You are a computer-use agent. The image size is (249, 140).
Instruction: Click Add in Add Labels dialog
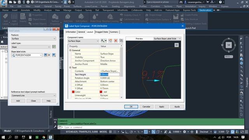(x=18, y=101)
